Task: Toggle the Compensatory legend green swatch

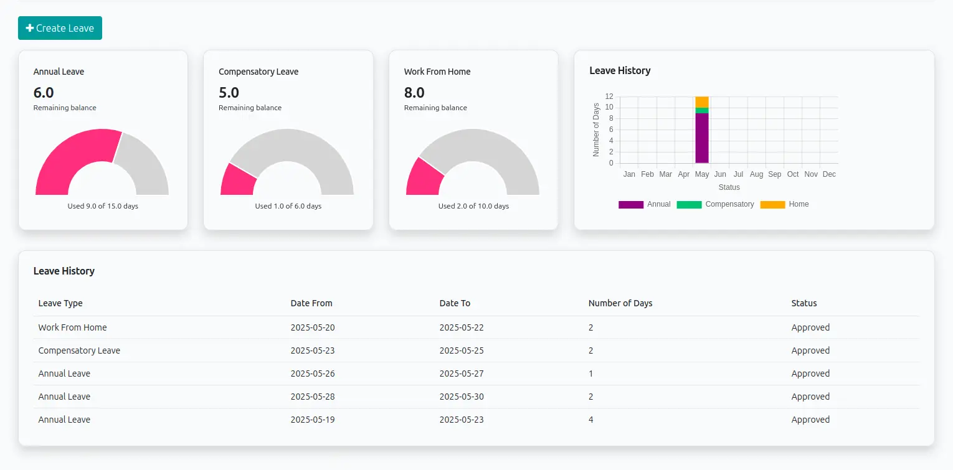Action: pyautogui.click(x=689, y=205)
